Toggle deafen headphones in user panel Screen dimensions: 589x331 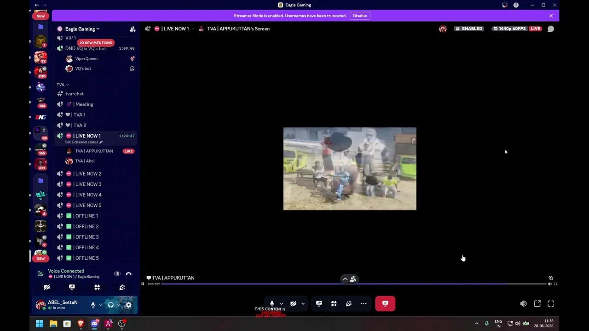coord(110,305)
